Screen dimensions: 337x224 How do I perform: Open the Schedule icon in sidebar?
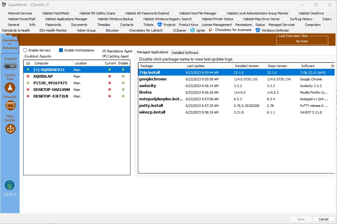[10, 105]
